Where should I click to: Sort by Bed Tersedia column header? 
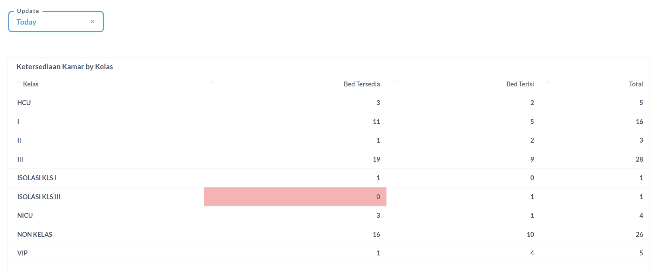[x=362, y=84]
